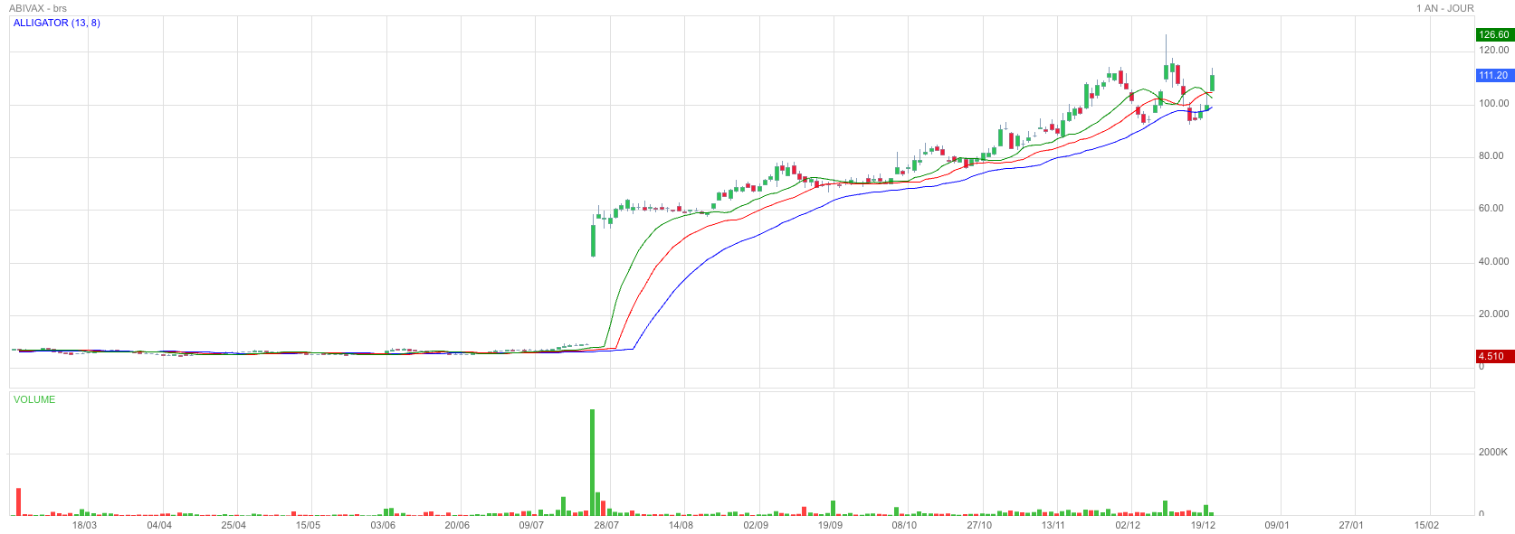Click the red 4.510 price tag
Screen dimensions: 1515x534
[x=1494, y=357]
